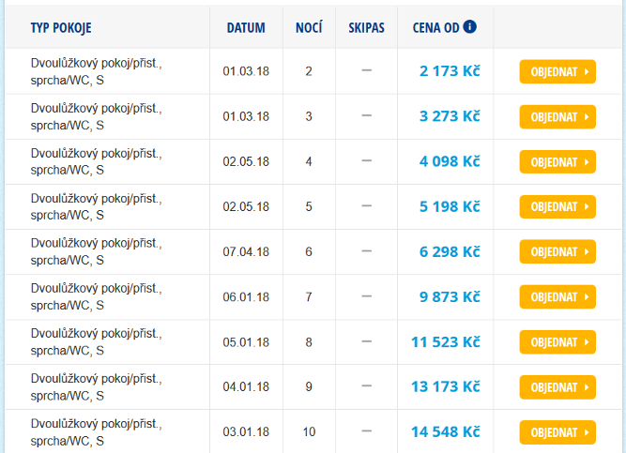626x453 pixels.
Task: Click OBJEDNAT for the 4 098 Kč offer
Action: [557, 162]
